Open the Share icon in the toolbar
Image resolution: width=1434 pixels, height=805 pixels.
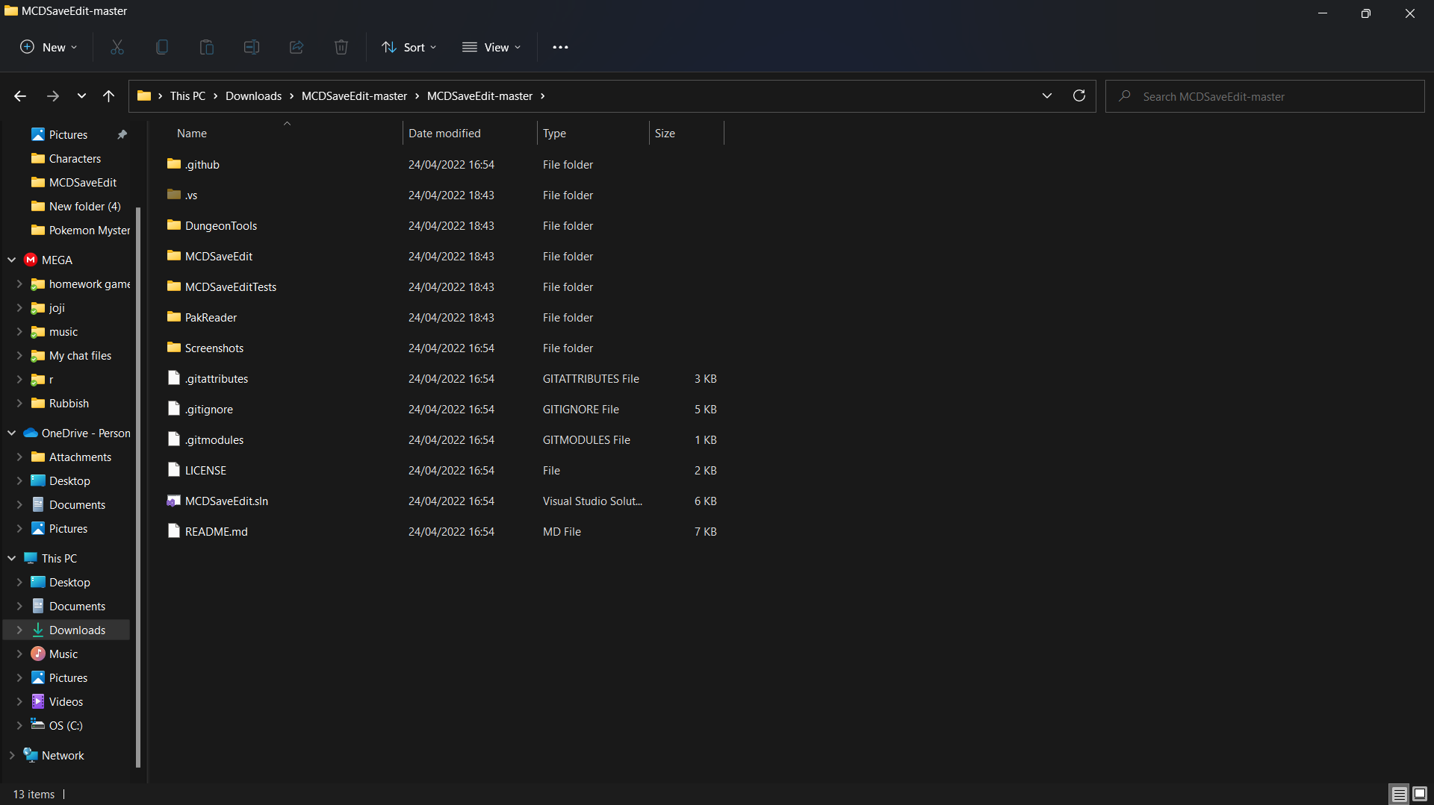[296, 47]
